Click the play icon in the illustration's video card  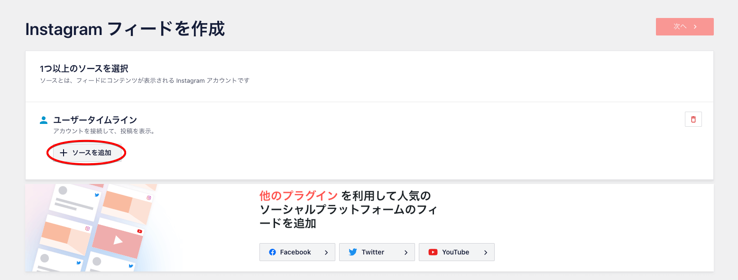click(118, 240)
